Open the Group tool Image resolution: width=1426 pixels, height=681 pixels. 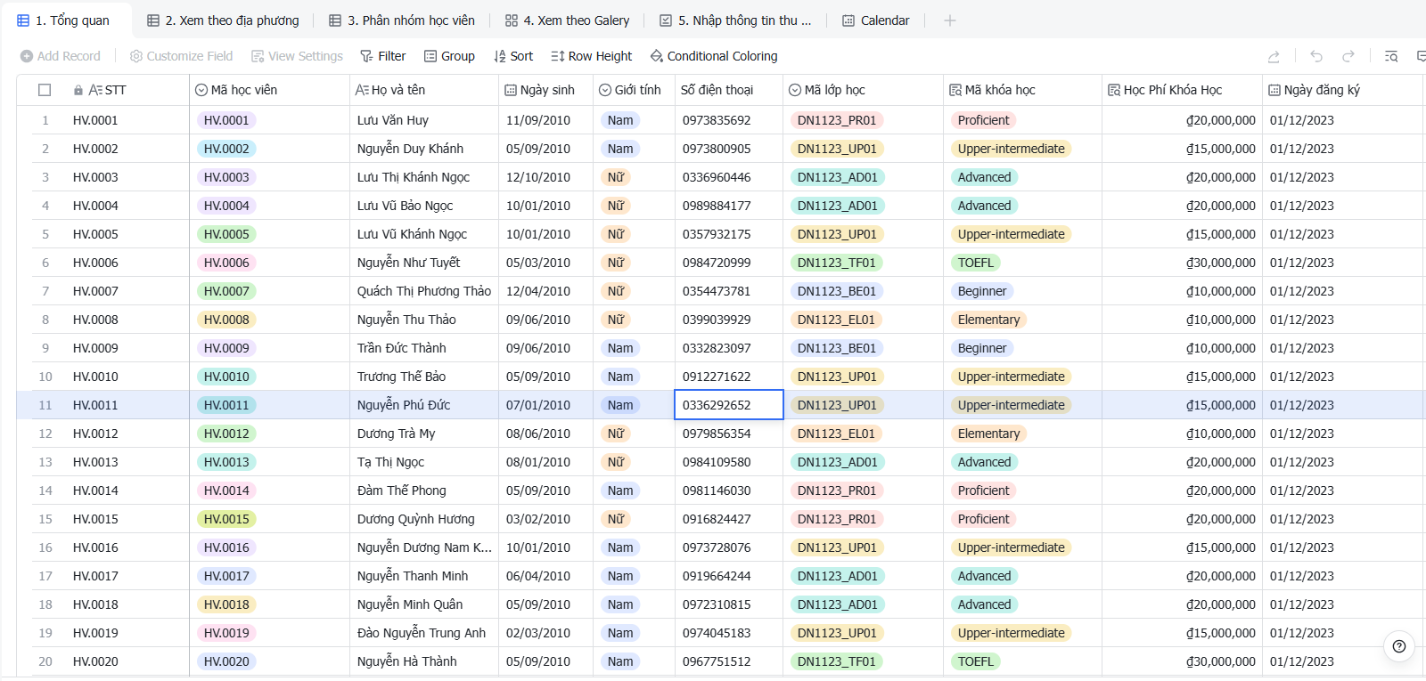(449, 56)
